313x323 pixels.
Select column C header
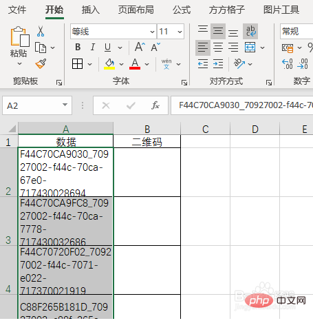click(x=206, y=129)
